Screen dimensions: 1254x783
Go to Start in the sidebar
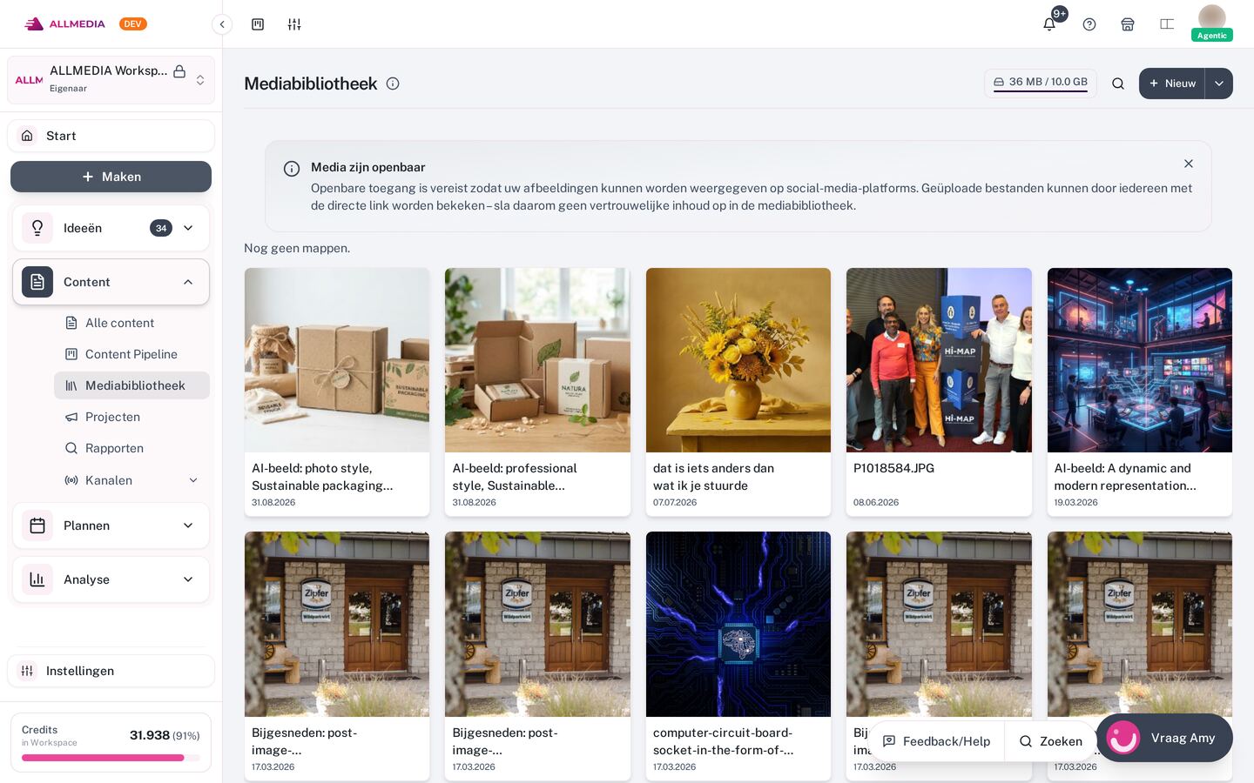[x=111, y=136]
